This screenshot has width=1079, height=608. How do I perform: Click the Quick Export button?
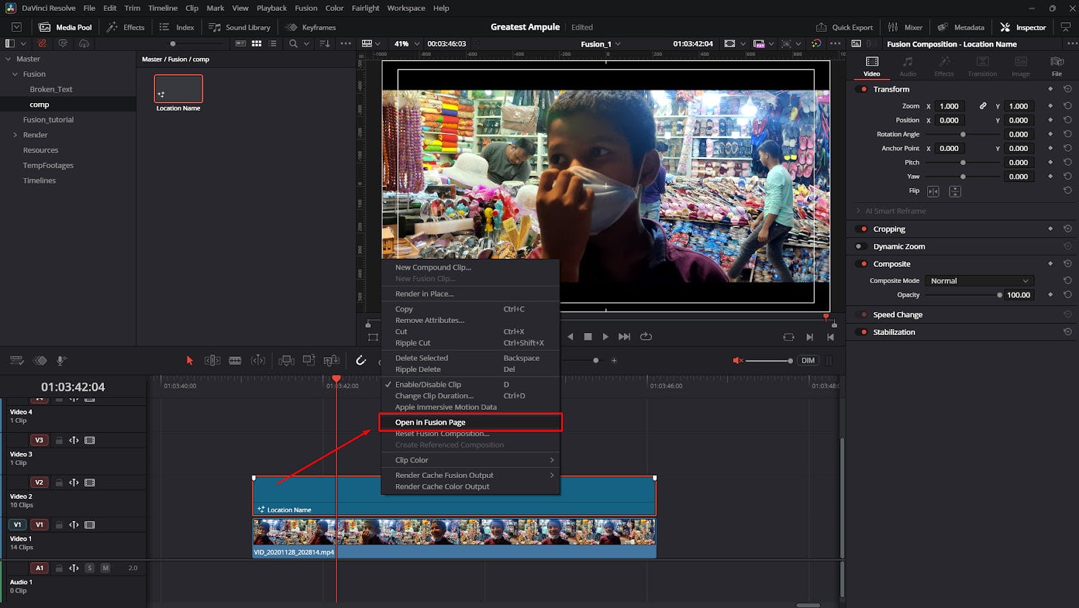click(844, 28)
